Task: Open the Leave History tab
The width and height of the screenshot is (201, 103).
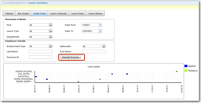Action: [95, 14]
